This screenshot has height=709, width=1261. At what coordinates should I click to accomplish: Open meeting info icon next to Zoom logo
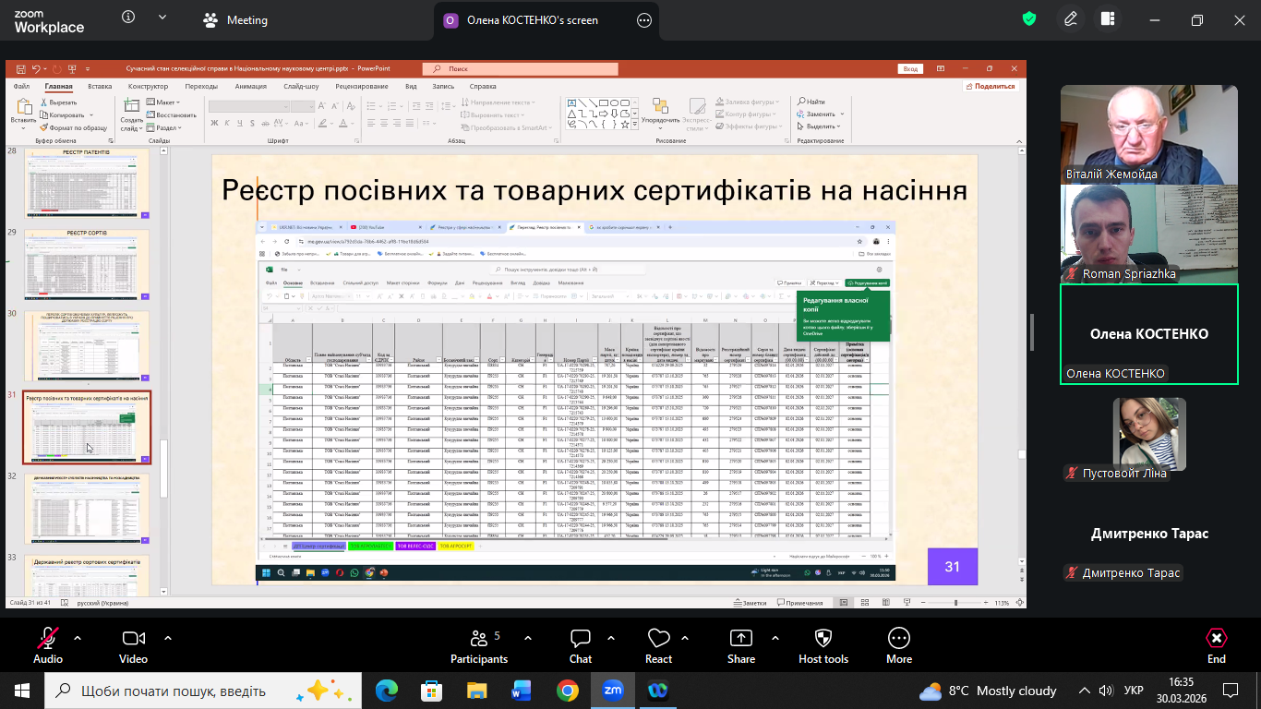tap(128, 18)
